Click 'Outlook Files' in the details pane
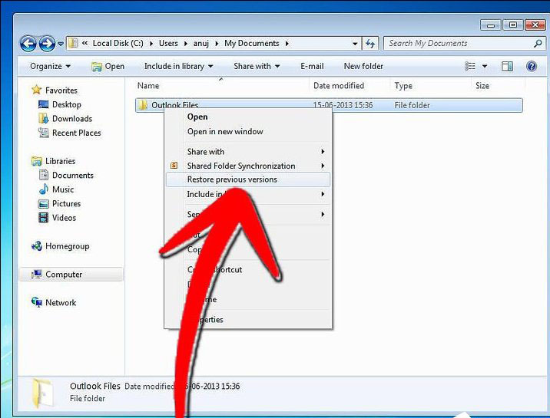 pyautogui.click(x=95, y=386)
